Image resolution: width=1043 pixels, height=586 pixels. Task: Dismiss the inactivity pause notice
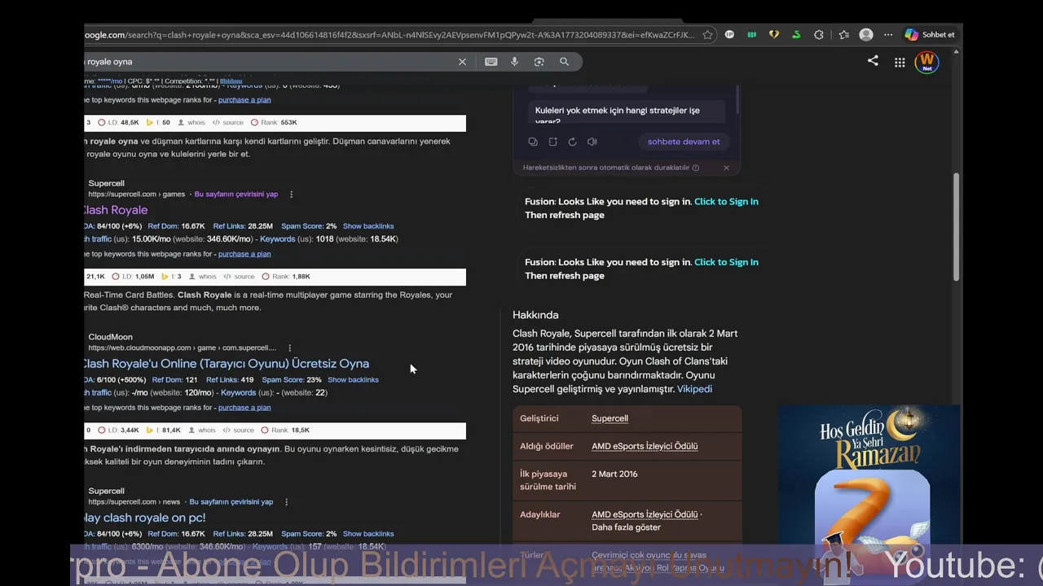726,168
